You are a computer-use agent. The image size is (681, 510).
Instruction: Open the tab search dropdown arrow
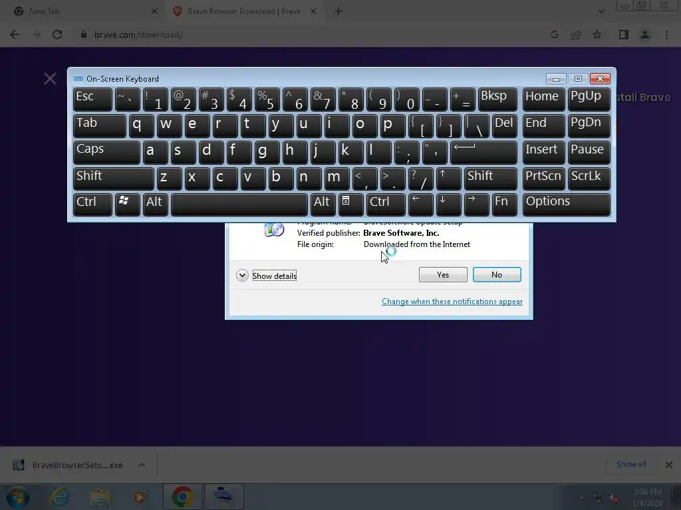pos(601,12)
